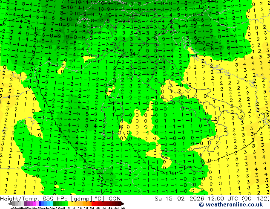Screen dimensions: 270x209
Task: Click the "54" value at legend's right end
Action: click(123, 208)
